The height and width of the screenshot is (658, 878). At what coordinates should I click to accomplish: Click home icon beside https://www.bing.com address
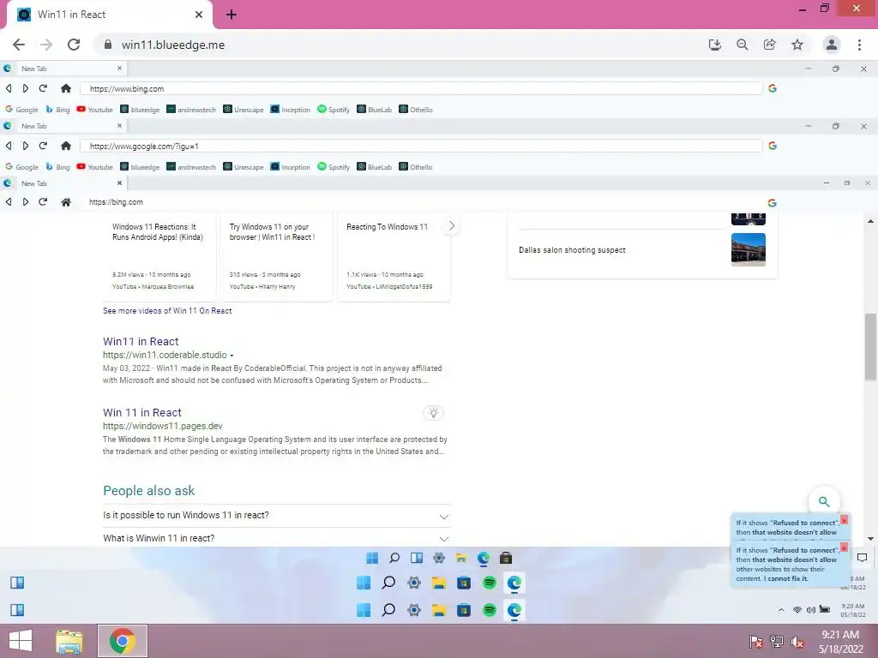65,88
